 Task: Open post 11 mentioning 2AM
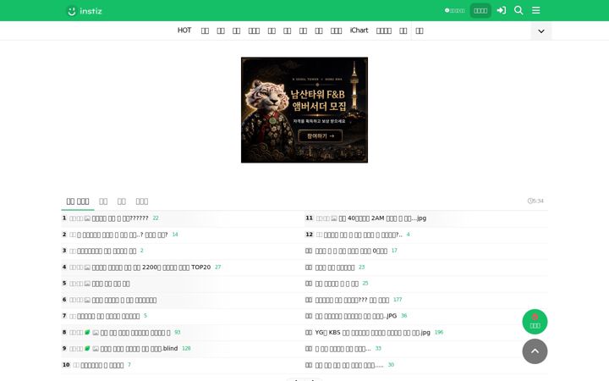[x=382, y=218]
